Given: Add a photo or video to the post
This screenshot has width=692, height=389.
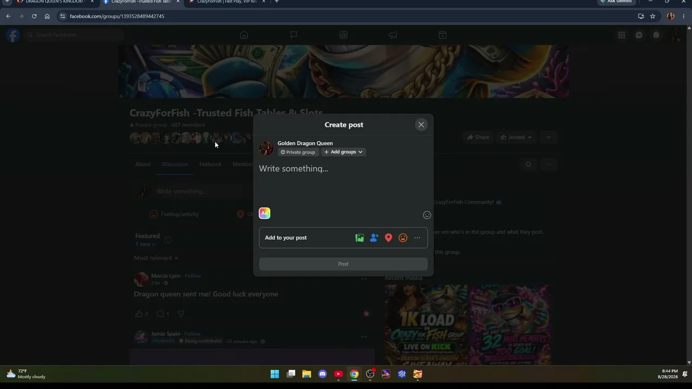Looking at the screenshot, I should [x=360, y=238].
